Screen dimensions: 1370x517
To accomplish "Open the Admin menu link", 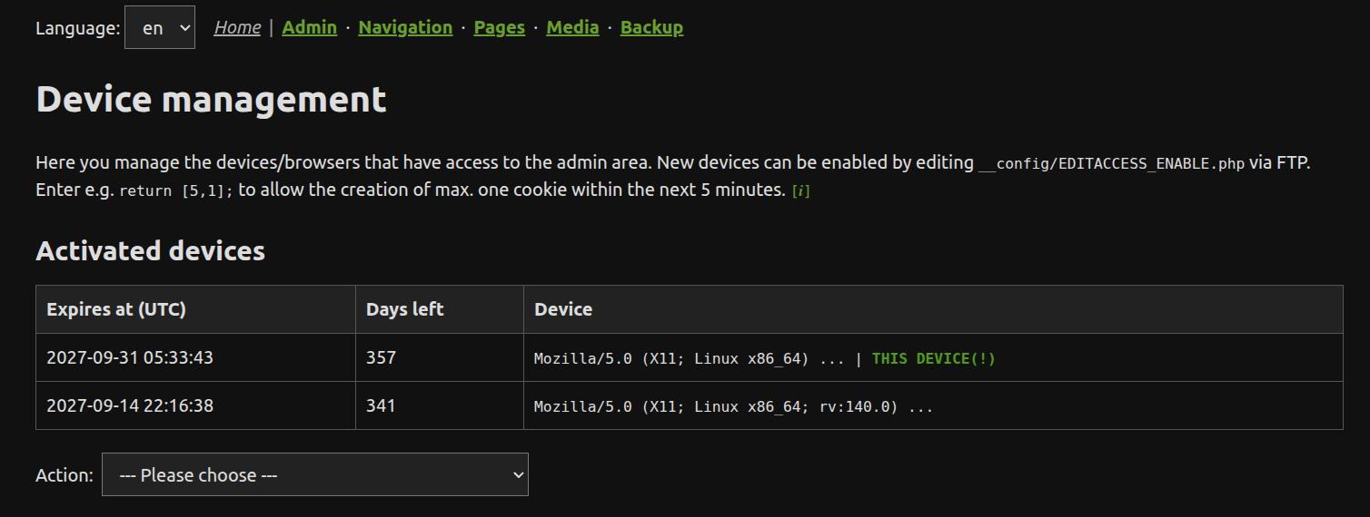I will (x=309, y=27).
